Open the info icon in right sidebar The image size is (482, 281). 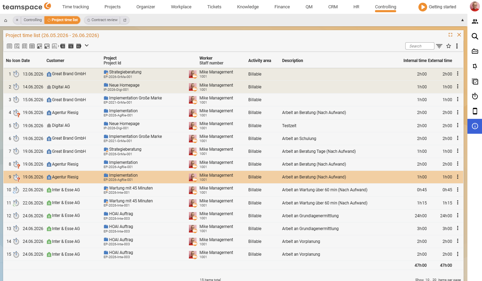pyautogui.click(x=475, y=126)
